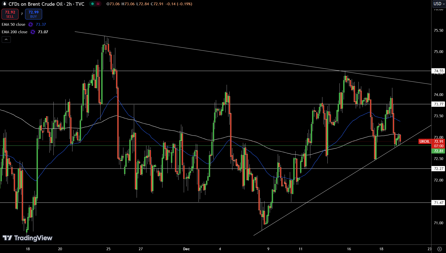Select the 71.47 horizontal line price label
Screen dimensions: 446x253
click(x=439, y=202)
